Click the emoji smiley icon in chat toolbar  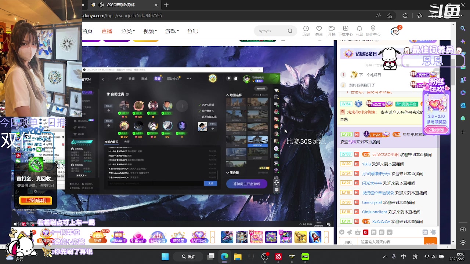coord(342,232)
